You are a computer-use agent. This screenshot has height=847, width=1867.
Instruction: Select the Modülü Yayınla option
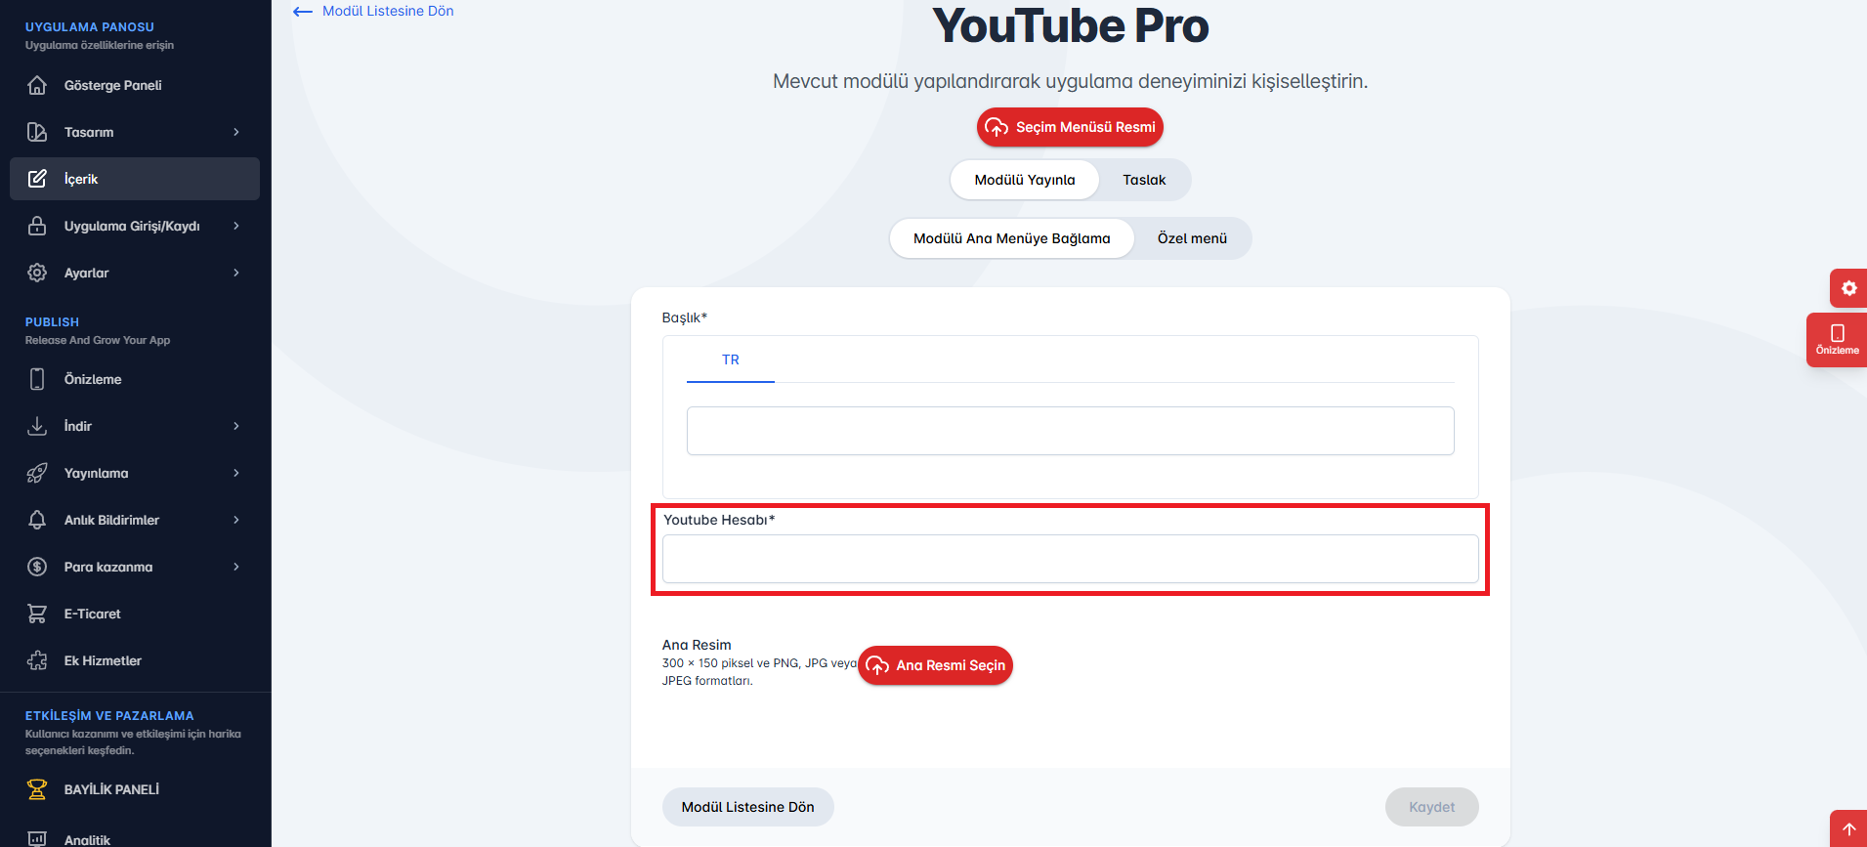tap(1025, 180)
